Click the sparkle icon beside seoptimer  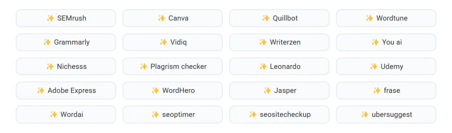pos(155,114)
